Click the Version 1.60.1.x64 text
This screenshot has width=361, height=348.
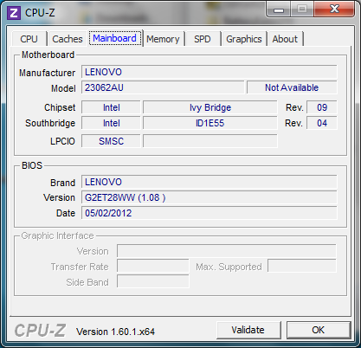(x=115, y=332)
